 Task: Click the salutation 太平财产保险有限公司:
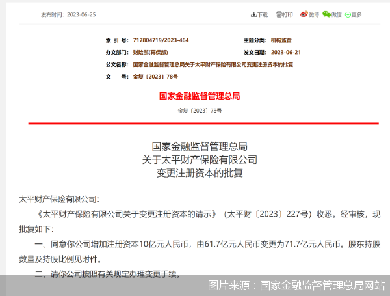click(x=59, y=199)
